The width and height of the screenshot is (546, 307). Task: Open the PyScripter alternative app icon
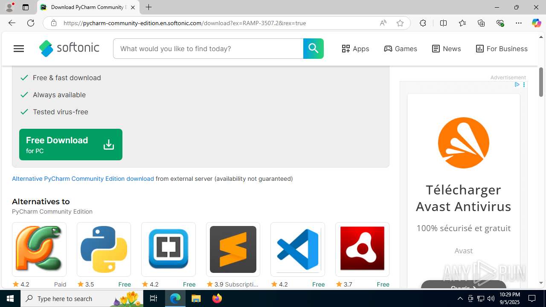[39, 249]
